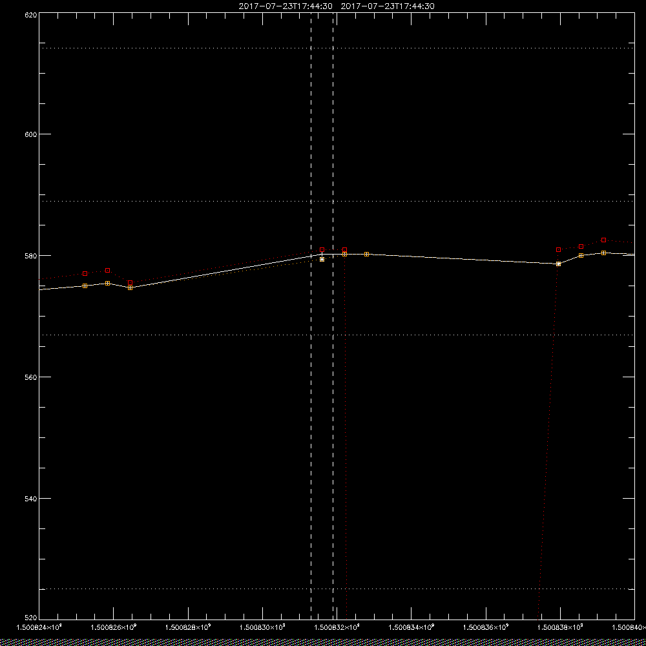Viewport: 646px width, 646px height.
Task: Select x-axis label 1.500826×10⁹
Action: [113, 627]
